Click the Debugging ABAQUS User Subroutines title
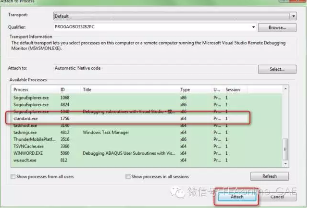 tap(129, 153)
